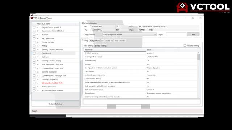Click the Restore Selected button

tap(55, 104)
